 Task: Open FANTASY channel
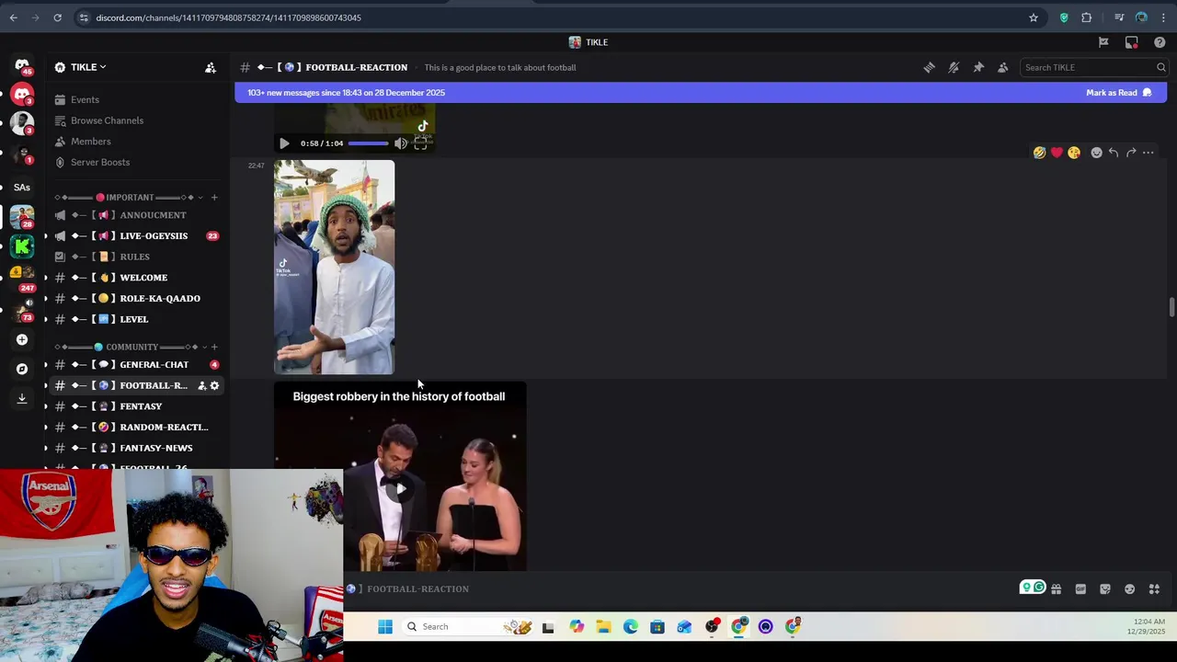(x=136, y=406)
